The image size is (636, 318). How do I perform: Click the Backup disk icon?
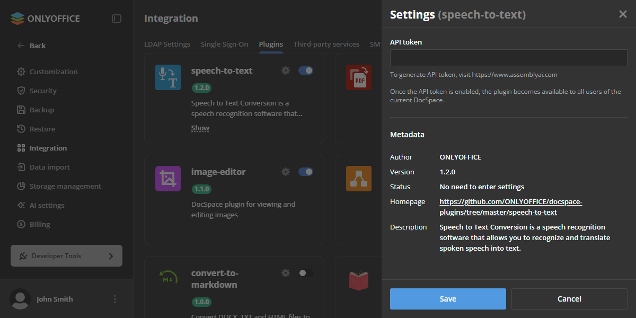[21, 110]
